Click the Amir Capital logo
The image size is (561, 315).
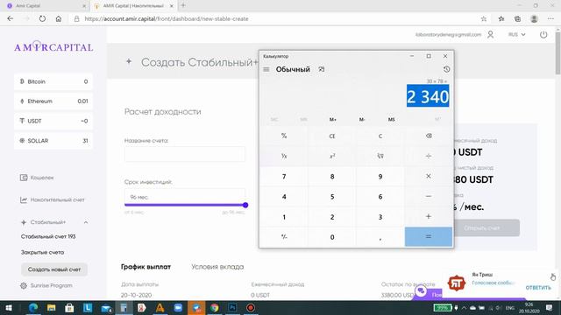[x=53, y=46]
